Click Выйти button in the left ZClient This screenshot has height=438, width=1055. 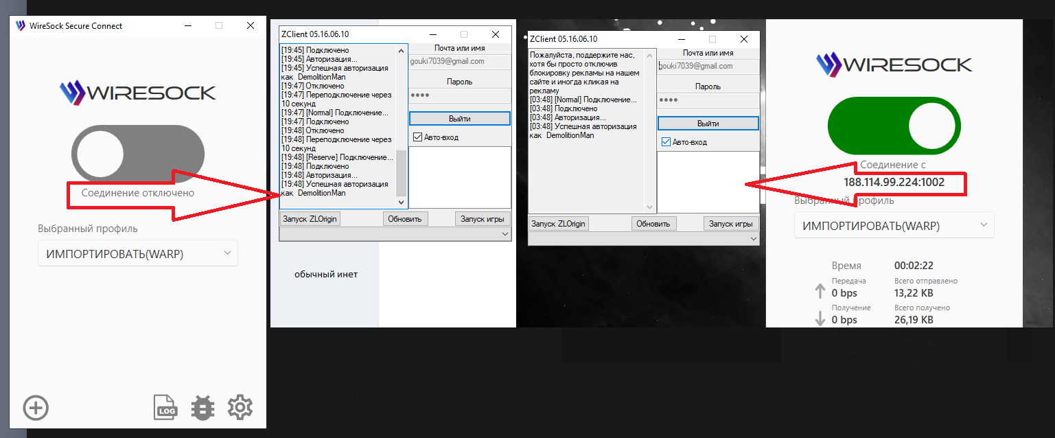pyautogui.click(x=460, y=119)
